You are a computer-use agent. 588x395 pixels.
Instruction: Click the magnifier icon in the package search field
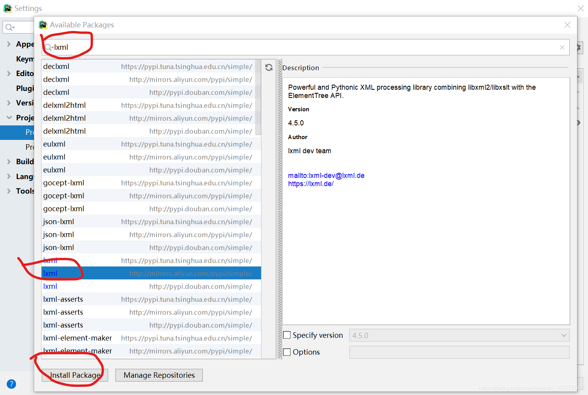[x=47, y=47]
